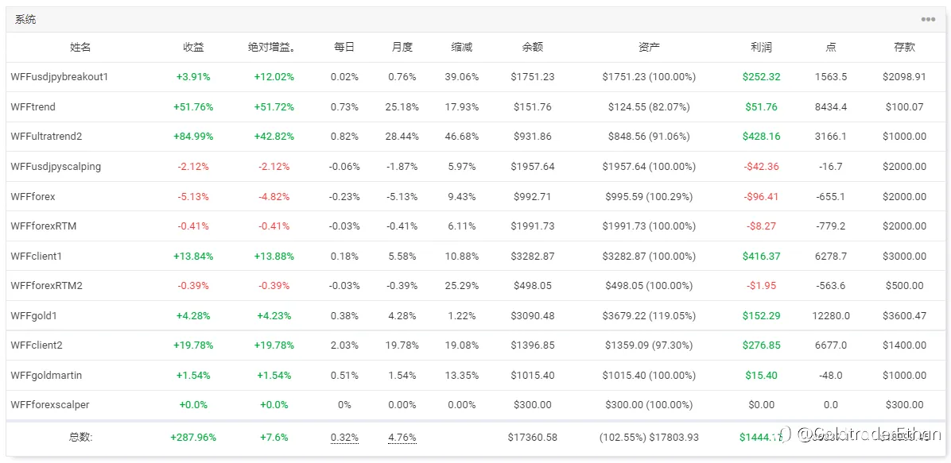Click the 12280.0 pips value for WFFgold1
This screenshot has height=463, width=951.
tap(831, 316)
